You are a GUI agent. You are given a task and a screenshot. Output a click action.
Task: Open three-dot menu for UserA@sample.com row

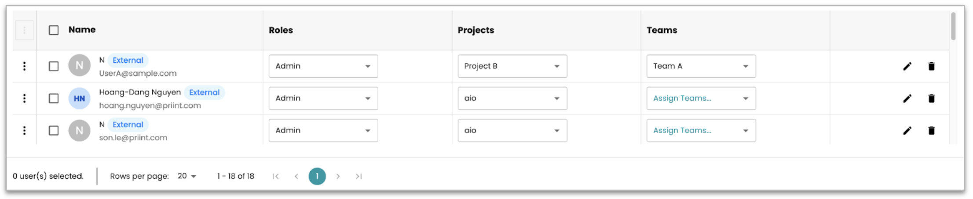pos(25,66)
